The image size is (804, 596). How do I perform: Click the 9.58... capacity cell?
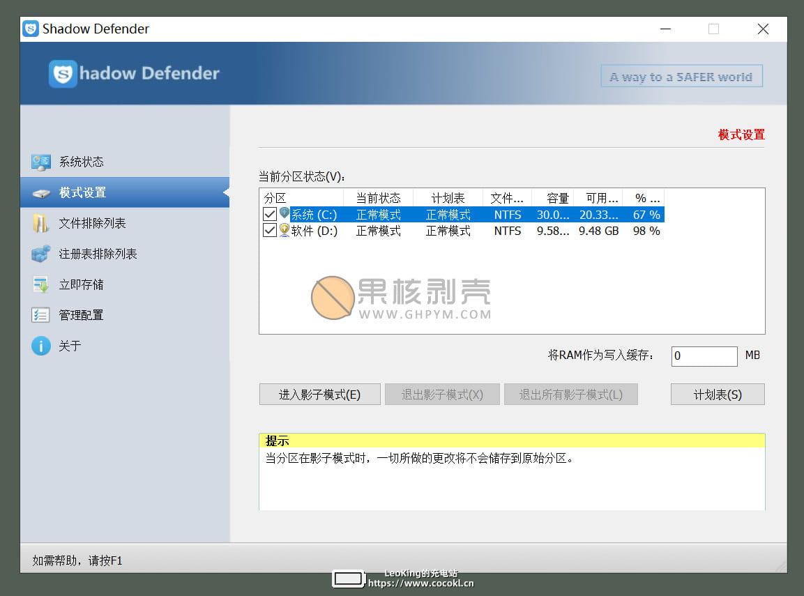tap(553, 231)
